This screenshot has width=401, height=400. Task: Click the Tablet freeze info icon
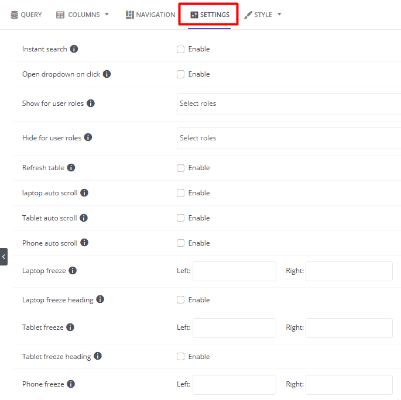[70, 327]
